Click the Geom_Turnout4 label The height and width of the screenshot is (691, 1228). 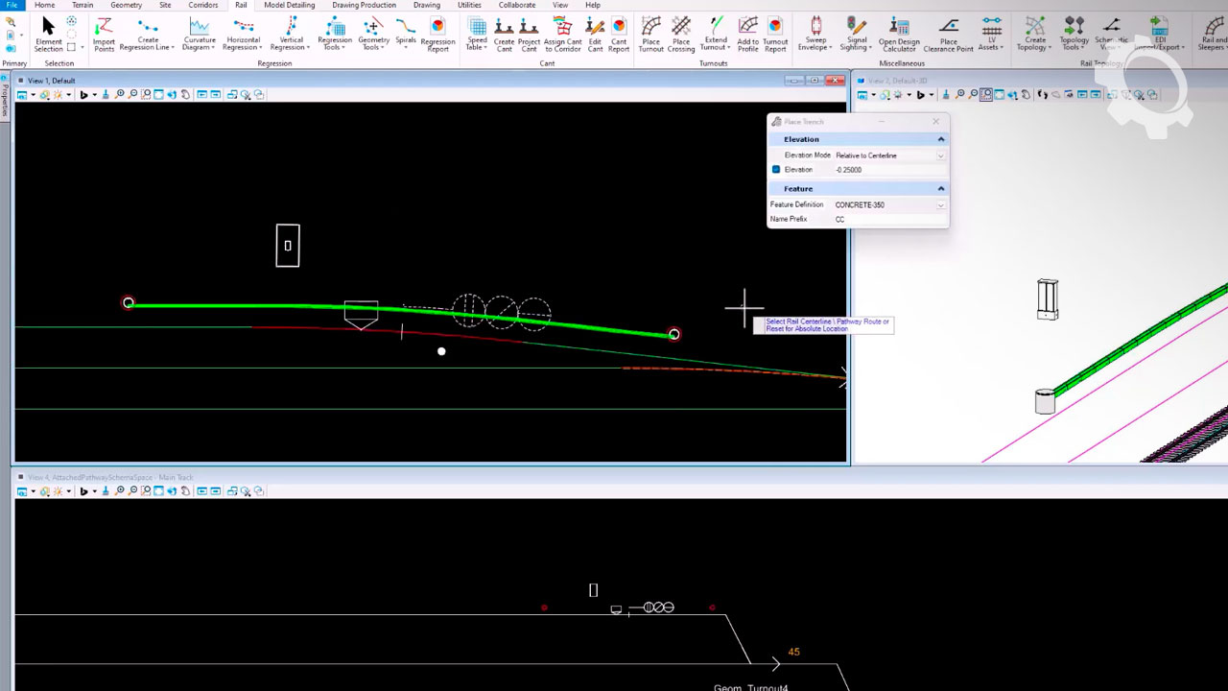click(751, 687)
